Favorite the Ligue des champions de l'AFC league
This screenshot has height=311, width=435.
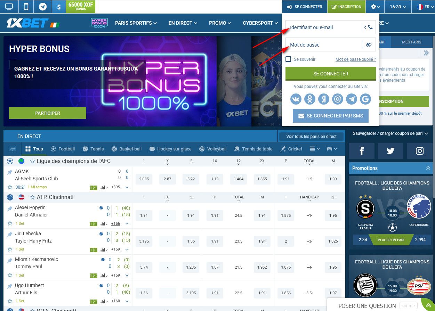[x=32, y=161]
